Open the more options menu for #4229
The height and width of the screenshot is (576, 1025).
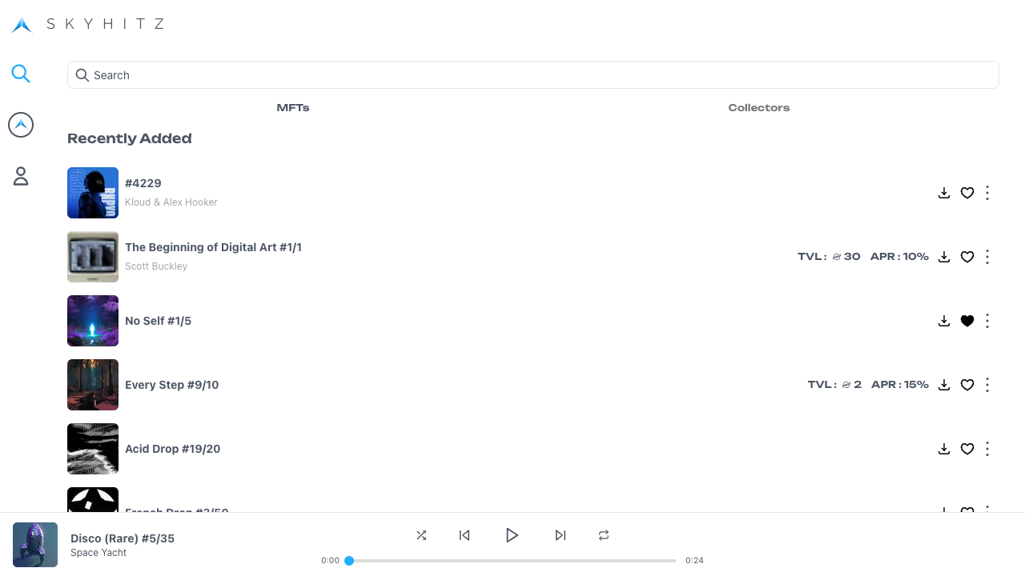click(987, 193)
